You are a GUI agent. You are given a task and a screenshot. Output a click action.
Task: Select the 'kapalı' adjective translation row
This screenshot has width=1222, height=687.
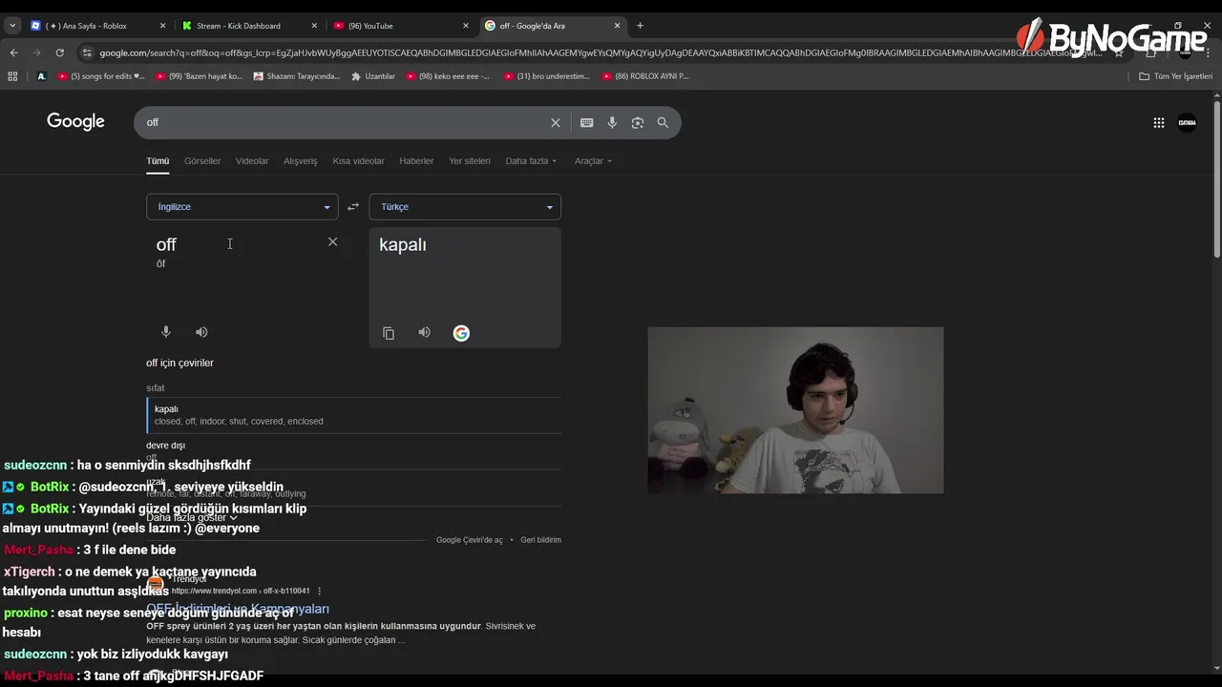click(x=354, y=415)
